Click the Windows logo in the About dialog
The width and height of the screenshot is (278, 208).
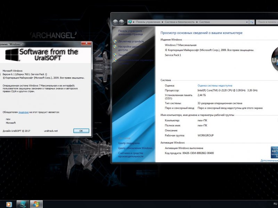[x=12, y=55]
